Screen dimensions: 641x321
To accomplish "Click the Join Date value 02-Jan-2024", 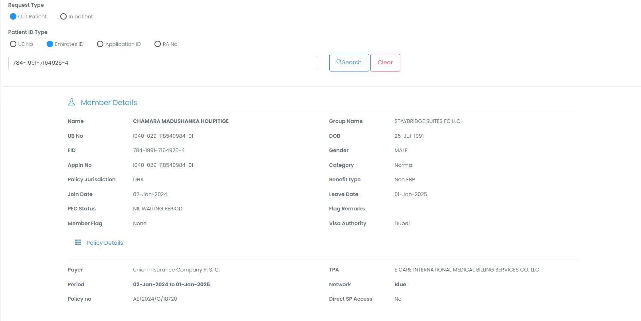I will coord(150,194).
